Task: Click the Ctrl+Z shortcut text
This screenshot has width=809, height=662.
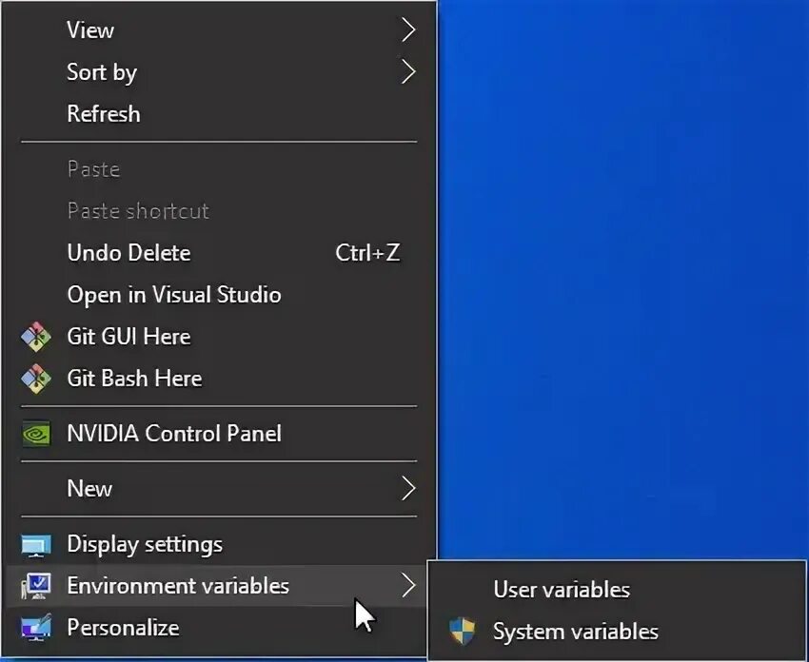Action: [x=367, y=253]
